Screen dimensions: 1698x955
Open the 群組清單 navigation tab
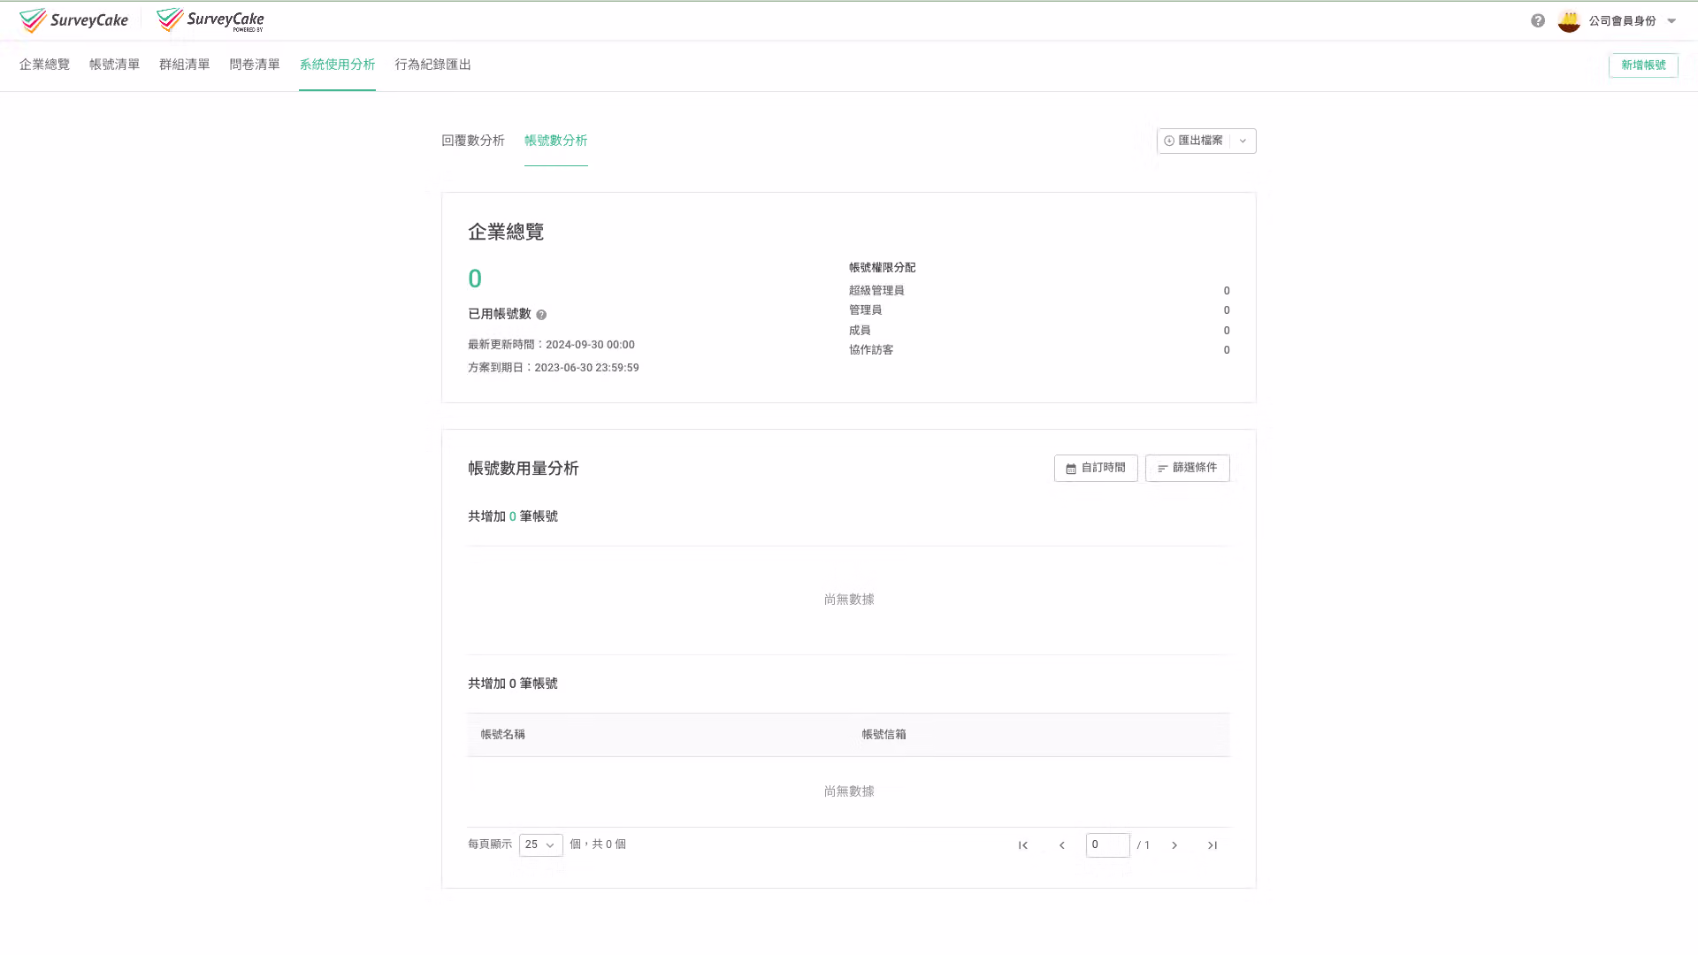coord(184,65)
